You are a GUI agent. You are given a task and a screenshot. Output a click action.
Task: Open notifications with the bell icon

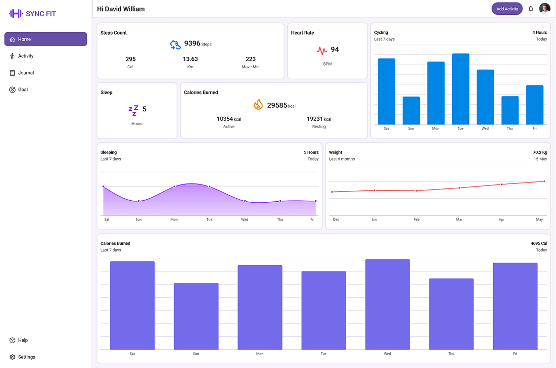pos(531,9)
